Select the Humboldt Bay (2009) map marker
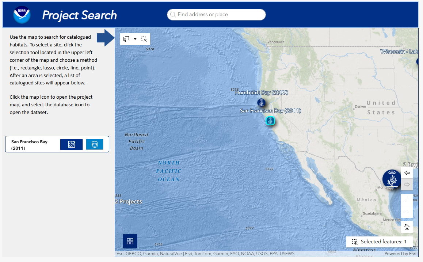 pyautogui.click(x=261, y=102)
